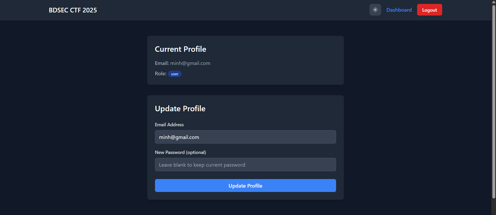The width and height of the screenshot is (496, 215).
Task: Click the vertical scrollbar thumb
Action: (x=494, y=101)
